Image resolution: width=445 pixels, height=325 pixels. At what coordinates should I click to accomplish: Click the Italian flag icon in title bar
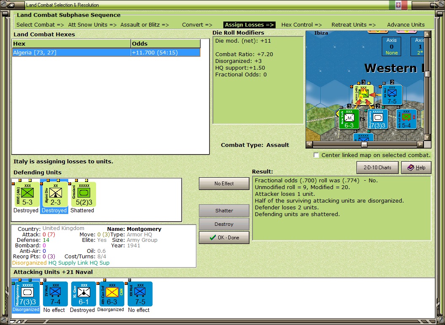398,5
